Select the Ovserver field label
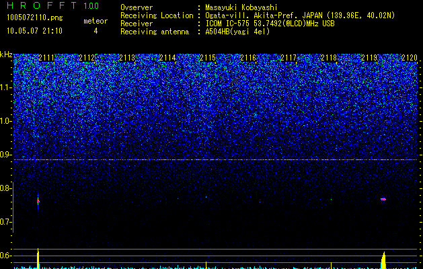Image resolution: width=423 pixels, height=269 pixels. click(x=137, y=7)
